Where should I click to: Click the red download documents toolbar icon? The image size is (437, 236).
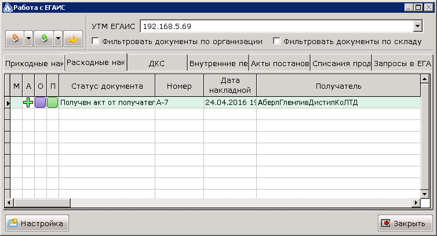click(x=15, y=38)
